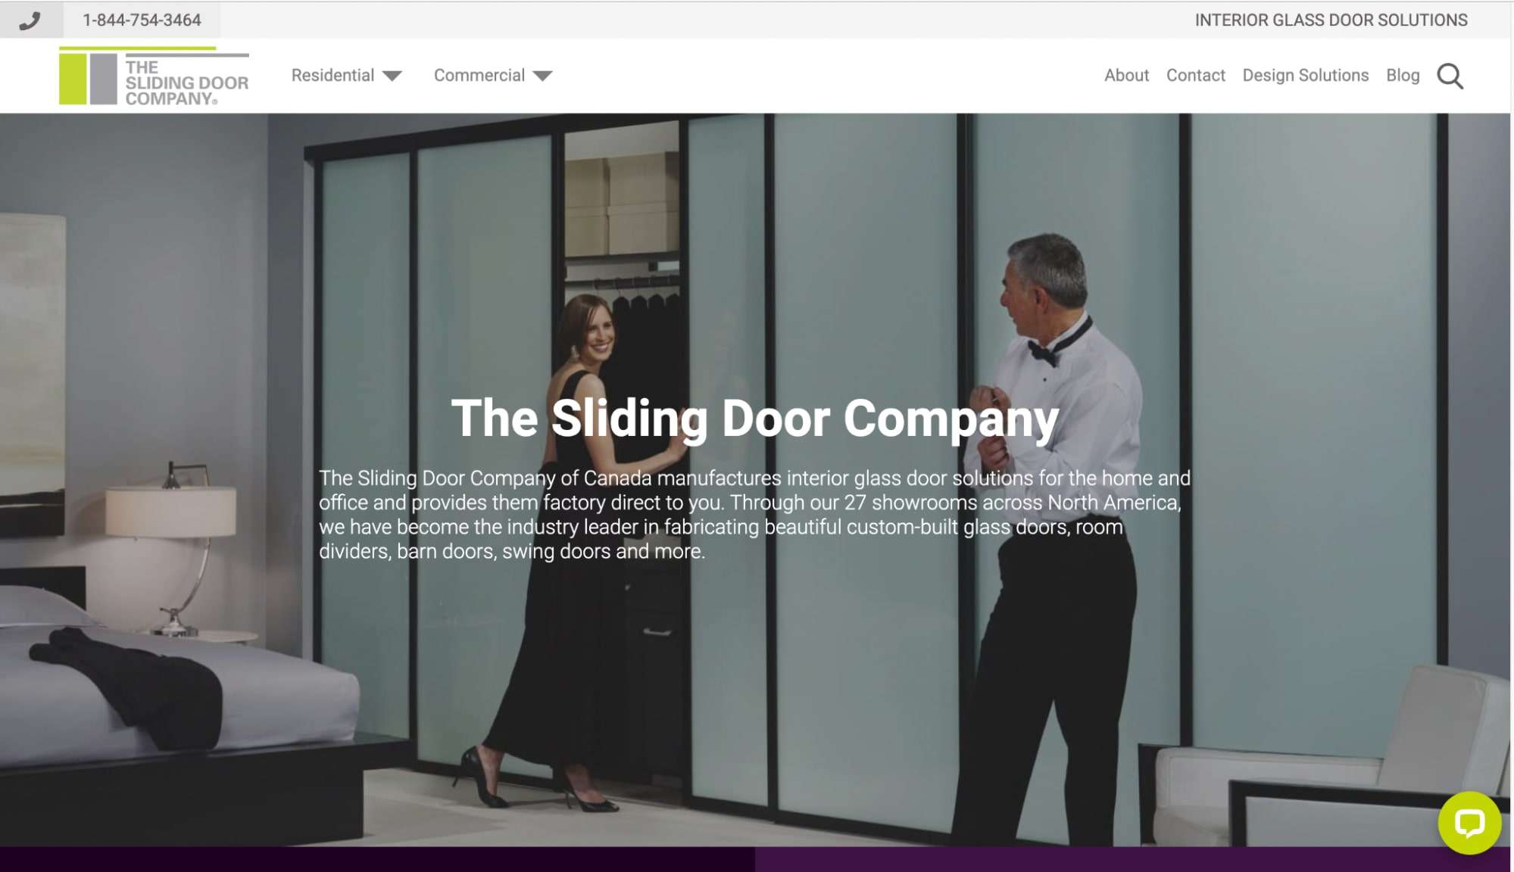The height and width of the screenshot is (872, 1514).
Task: Open the search magnifier icon
Action: (x=1450, y=76)
